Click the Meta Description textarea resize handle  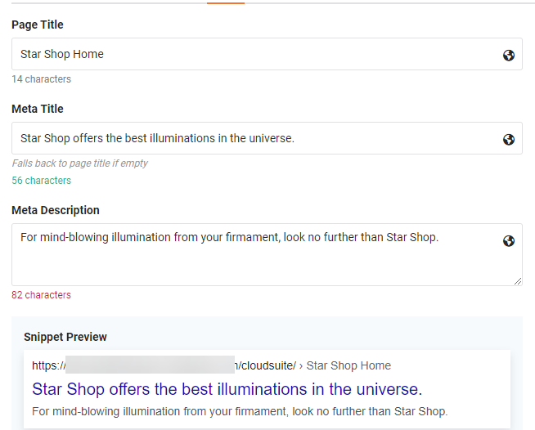(518, 281)
